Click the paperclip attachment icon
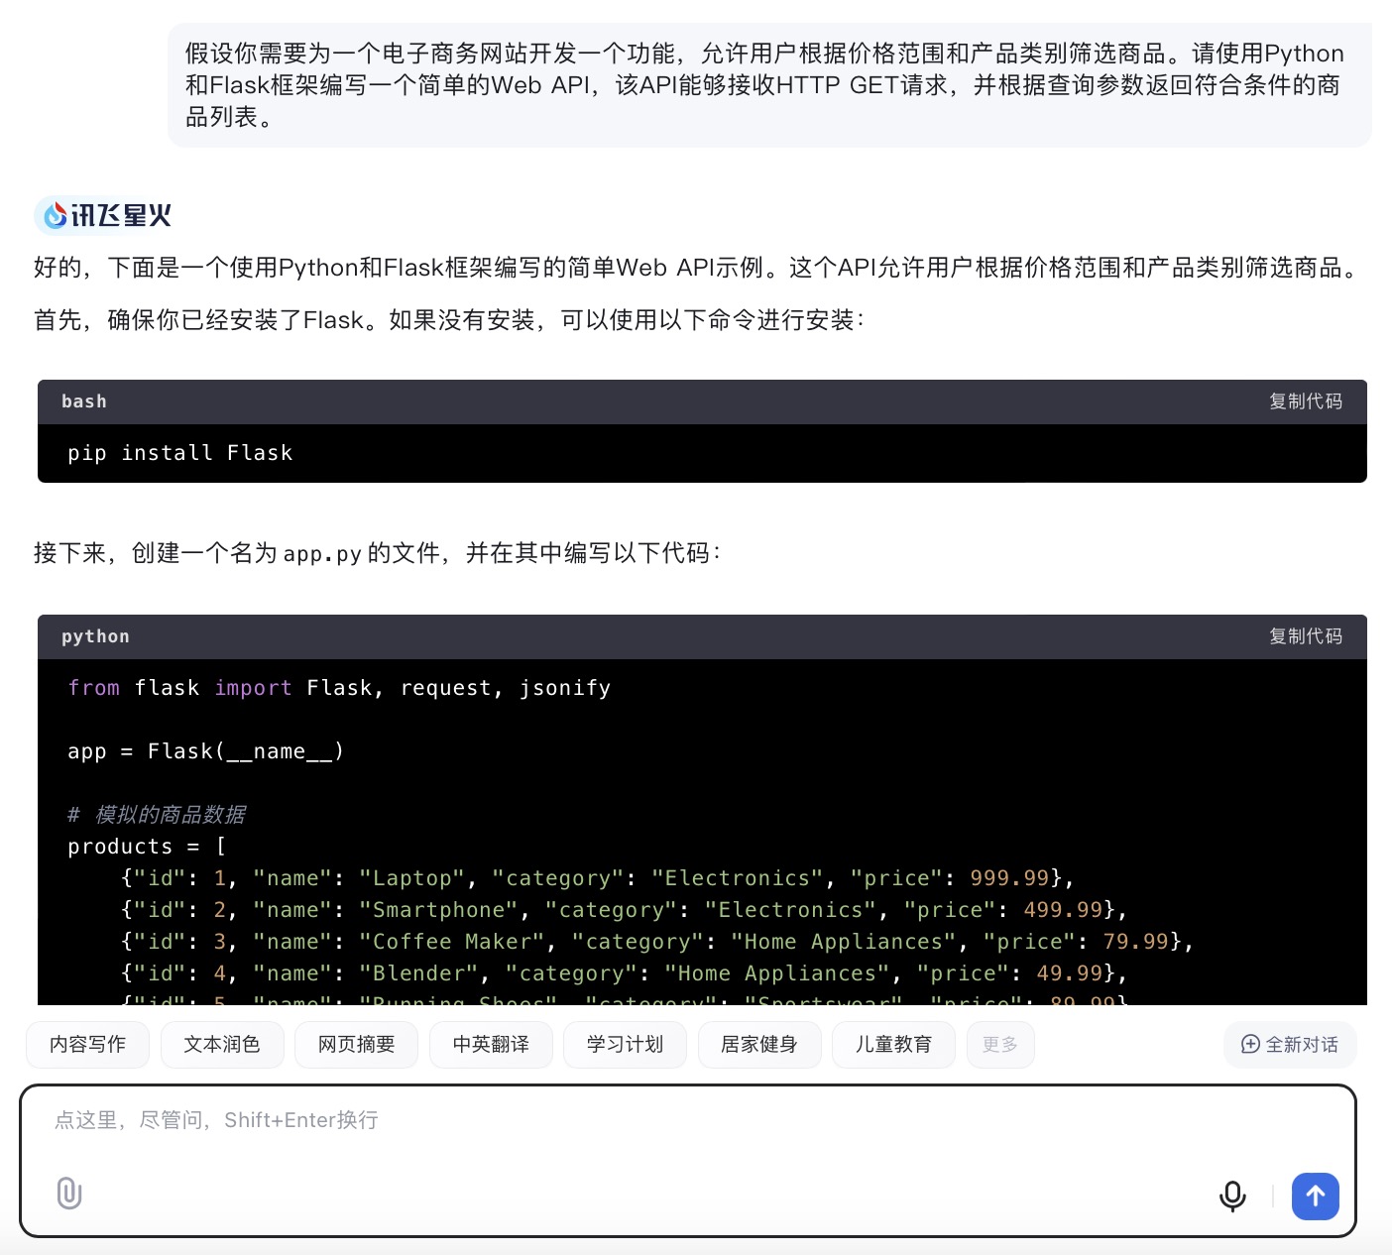Screen dimensions: 1392x1255 click(69, 1193)
